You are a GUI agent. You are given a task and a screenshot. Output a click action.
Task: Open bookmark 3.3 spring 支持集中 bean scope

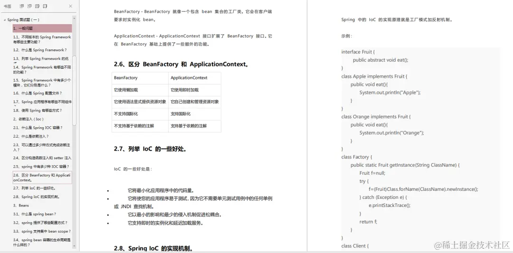pos(42,232)
